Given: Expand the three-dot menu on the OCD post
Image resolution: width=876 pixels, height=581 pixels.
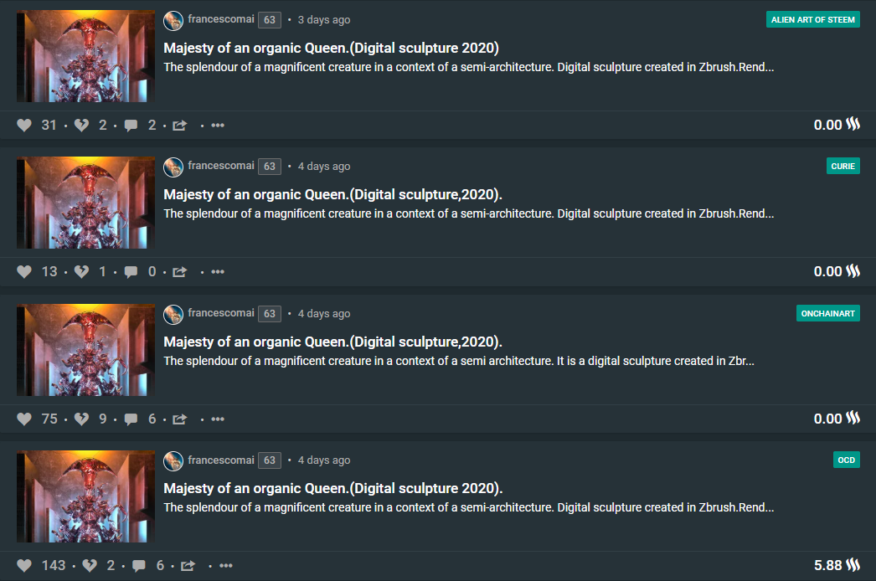Looking at the screenshot, I should click(x=226, y=566).
